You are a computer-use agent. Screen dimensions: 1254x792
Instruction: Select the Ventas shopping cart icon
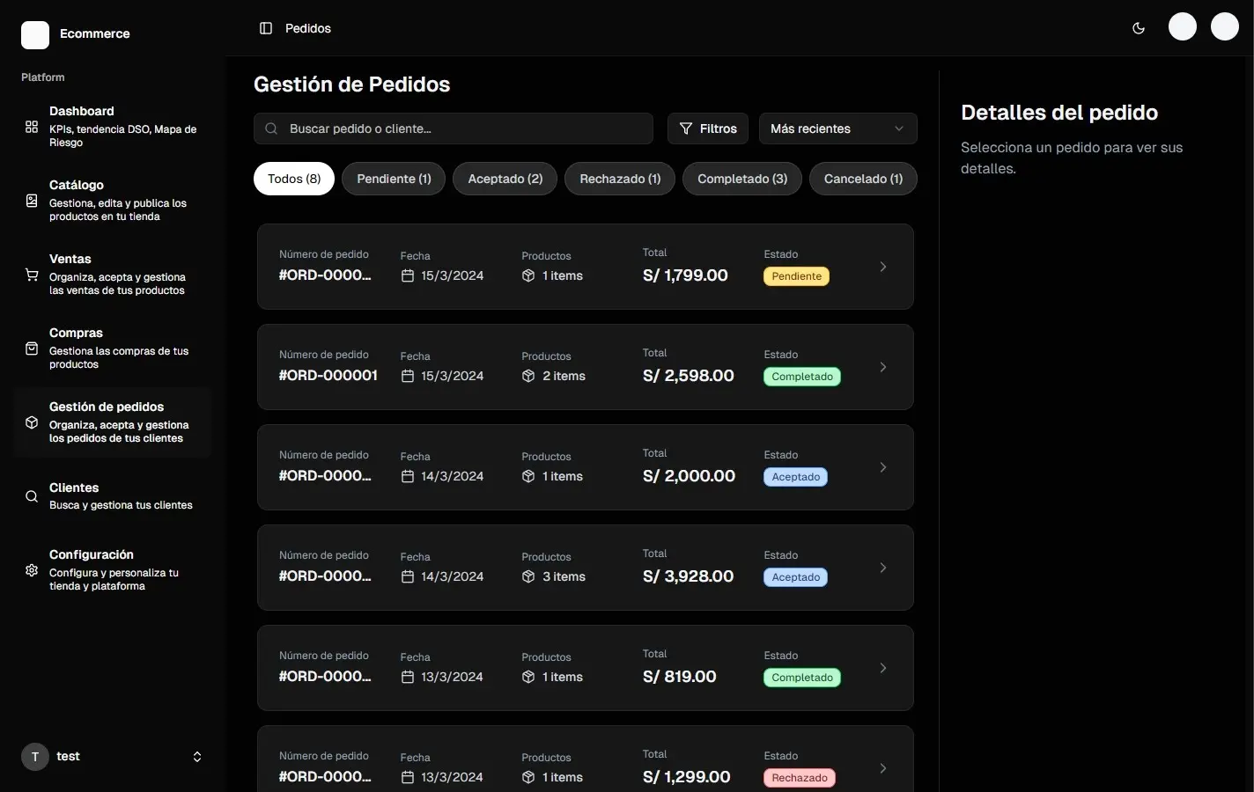click(x=31, y=274)
